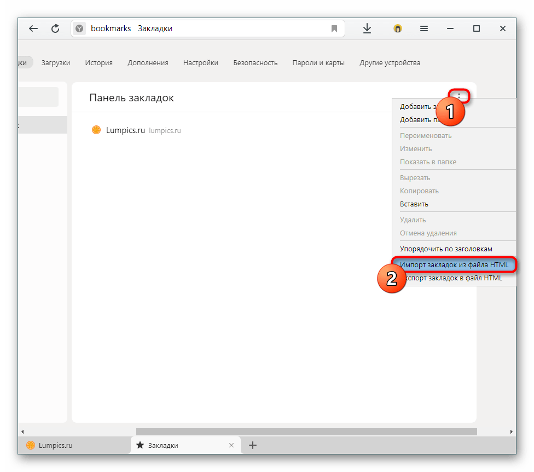Open a new tab with plus button
Image resolution: width=534 pixels, height=472 pixels.
[253, 445]
